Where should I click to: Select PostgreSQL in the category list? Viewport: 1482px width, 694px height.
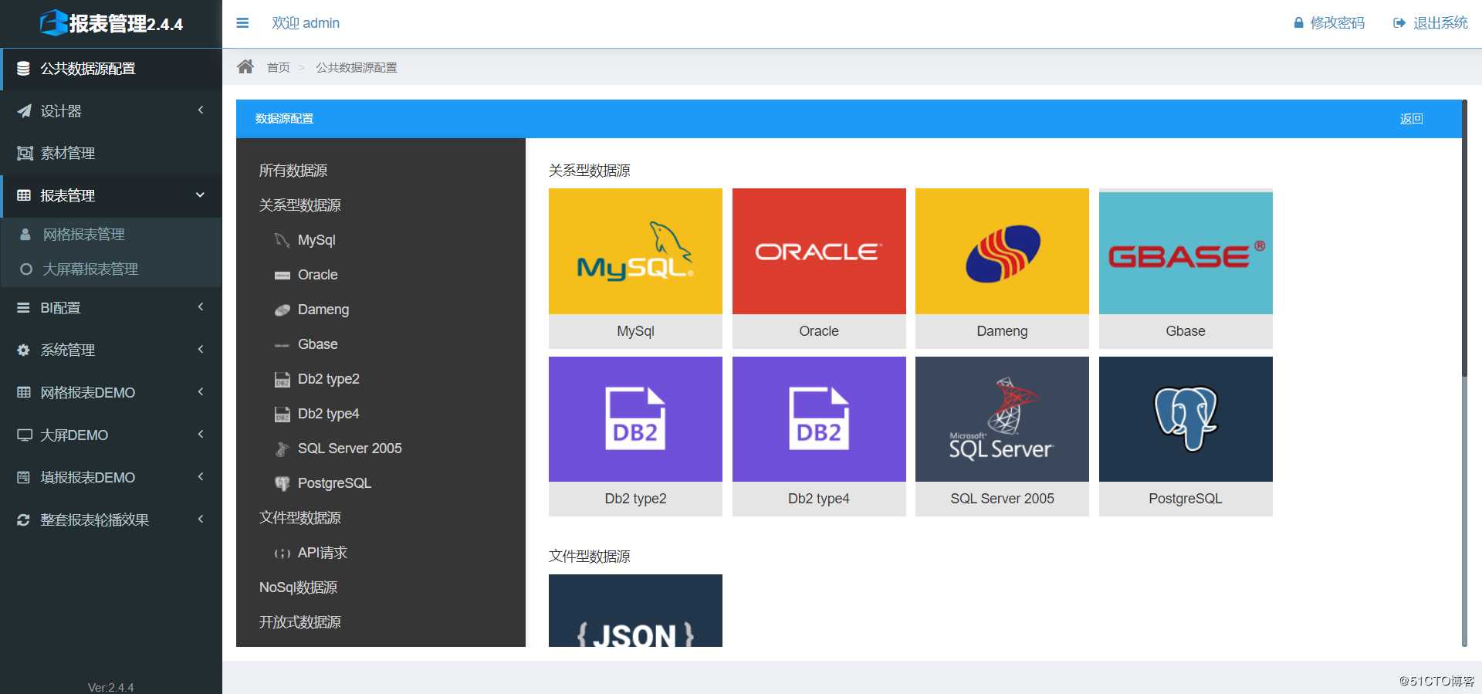(x=334, y=483)
